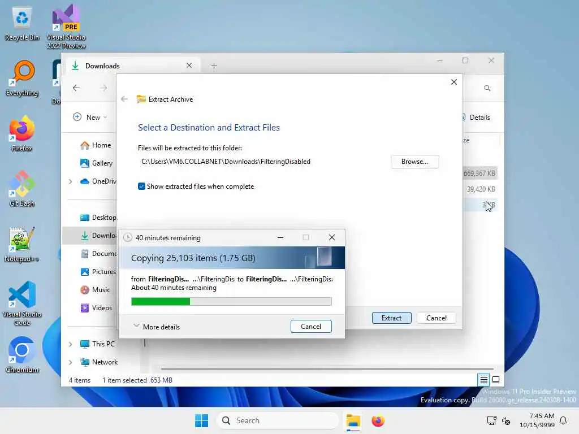Open Pictures in the navigation pane

pyautogui.click(x=98, y=272)
